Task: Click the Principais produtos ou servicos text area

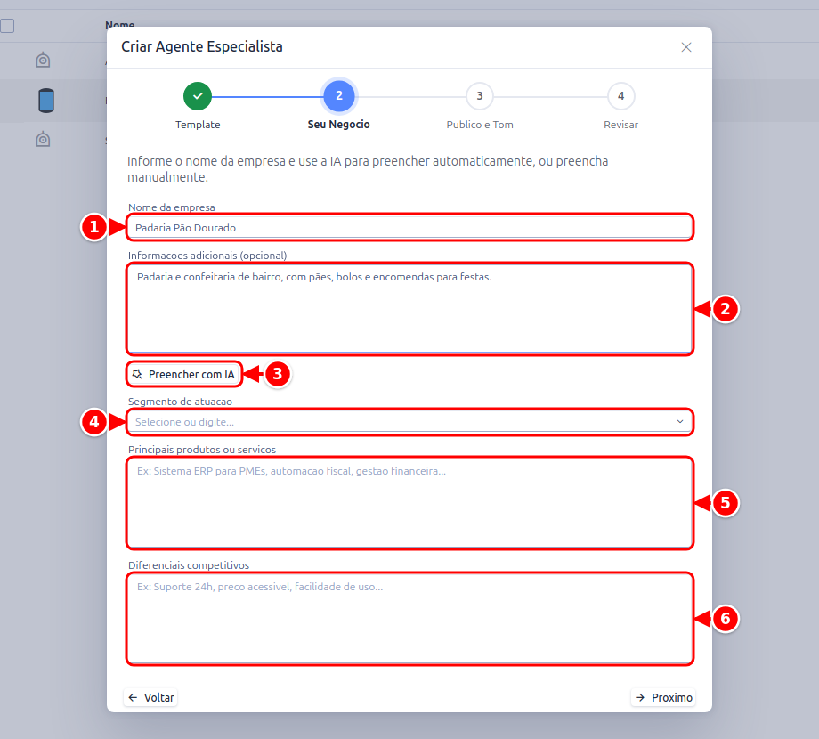Action: [409, 503]
